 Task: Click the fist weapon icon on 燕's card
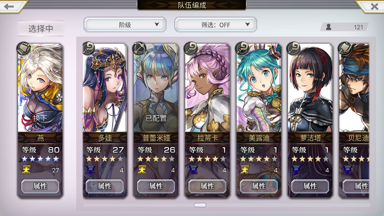pos(23,48)
